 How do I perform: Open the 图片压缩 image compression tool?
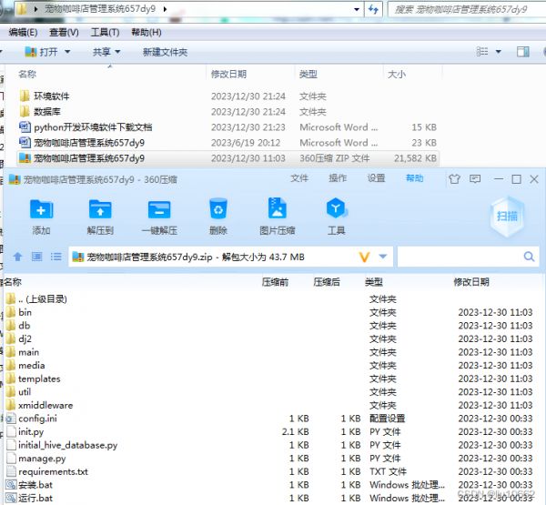pos(278,208)
